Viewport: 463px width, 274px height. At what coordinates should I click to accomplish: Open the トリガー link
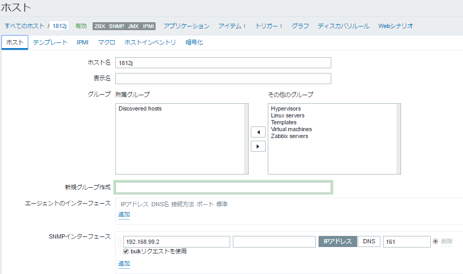point(266,26)
